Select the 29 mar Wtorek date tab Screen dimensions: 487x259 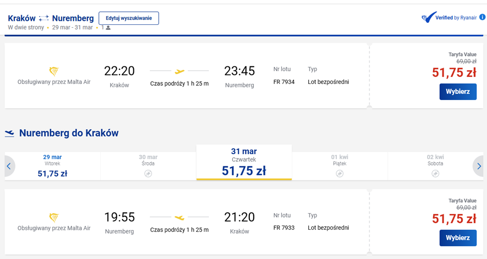tap(53, 166)
